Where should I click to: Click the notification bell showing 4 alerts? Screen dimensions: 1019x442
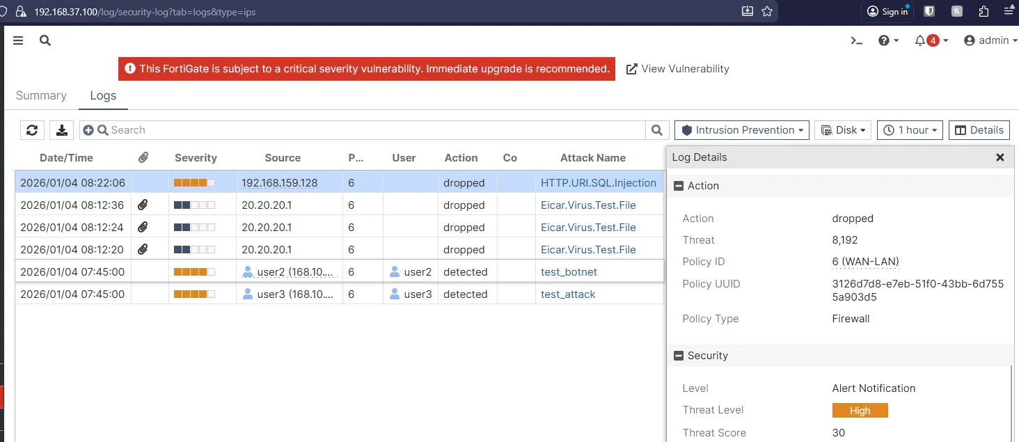point(924,40)
